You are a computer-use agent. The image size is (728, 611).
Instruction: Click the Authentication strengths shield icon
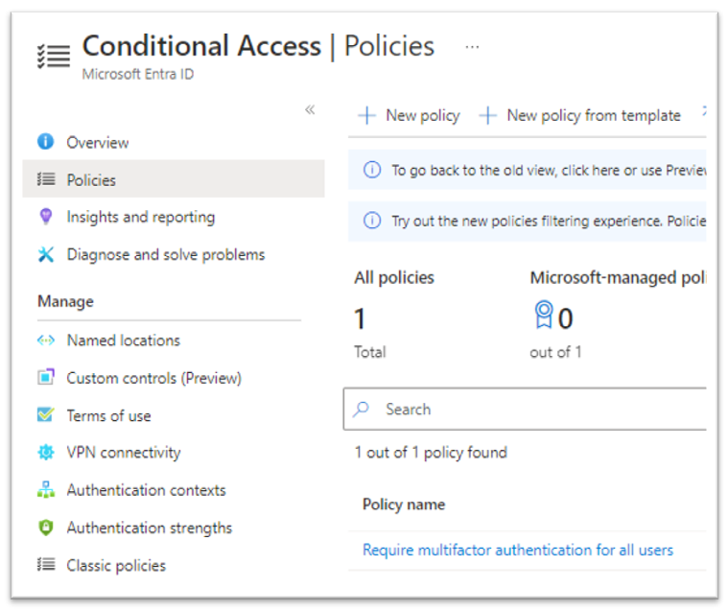tap(45, 528)
